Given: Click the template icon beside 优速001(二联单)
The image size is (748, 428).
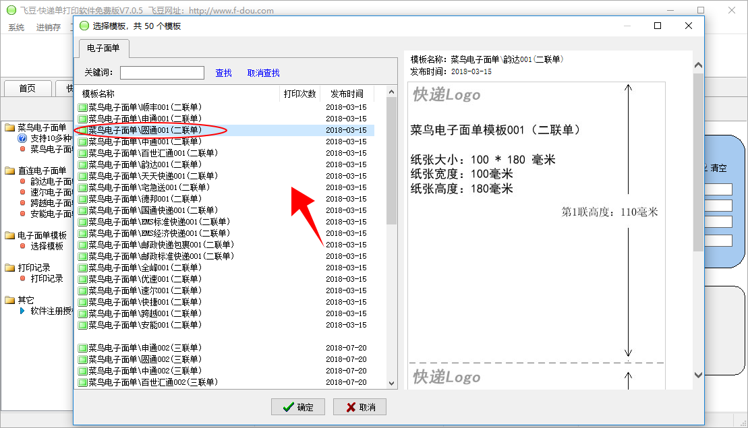Looking at the screenshot, I should click(82, 279).
